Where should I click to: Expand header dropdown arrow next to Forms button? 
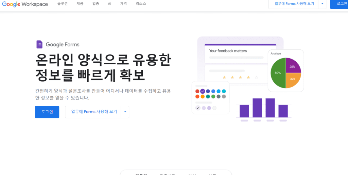(322, 4)
